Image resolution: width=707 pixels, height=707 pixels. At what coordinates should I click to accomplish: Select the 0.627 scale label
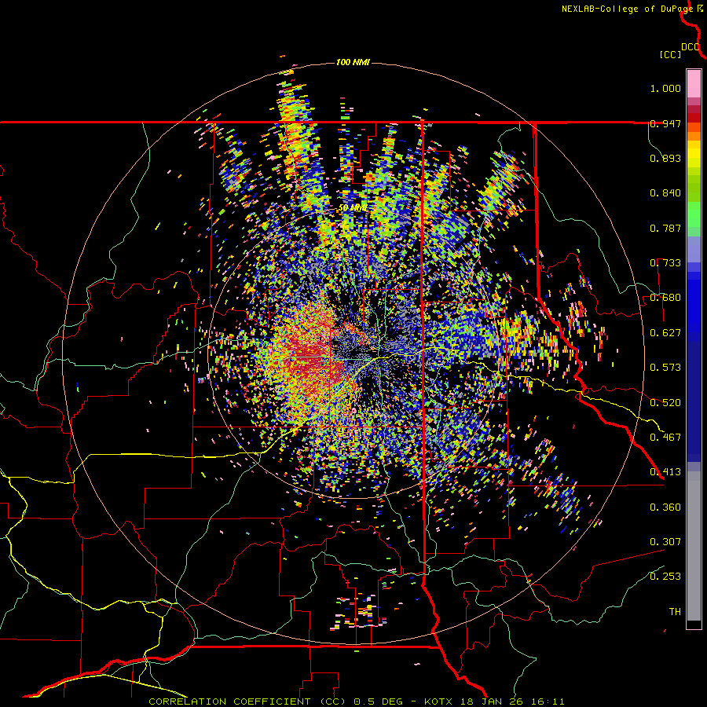coord(665,333)
